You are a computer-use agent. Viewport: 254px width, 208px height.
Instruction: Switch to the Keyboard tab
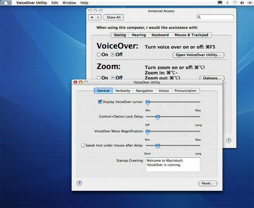click(160, 35)
